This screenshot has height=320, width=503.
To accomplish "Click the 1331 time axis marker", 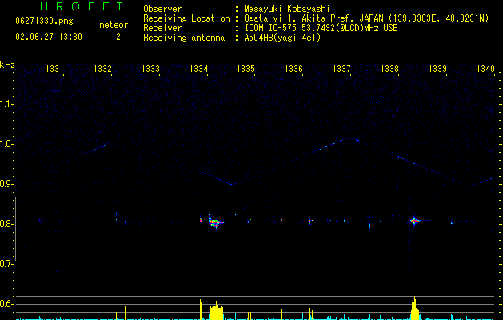I will click(54, 68).
